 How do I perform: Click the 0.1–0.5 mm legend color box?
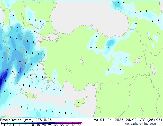4,123
